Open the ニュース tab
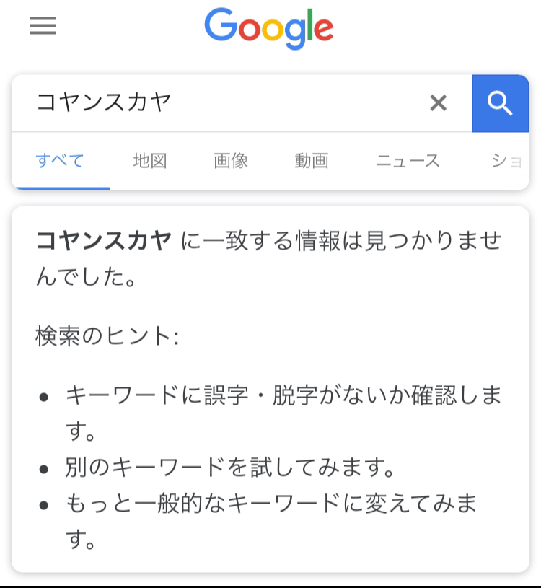 pyautogui.click(x=408, y=161)
